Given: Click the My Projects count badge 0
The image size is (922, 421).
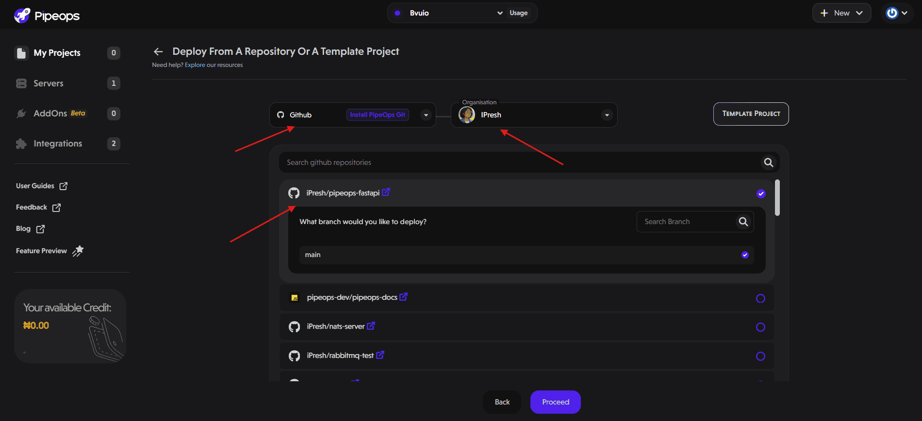Looking at the screenshot, I should (114, 53).
